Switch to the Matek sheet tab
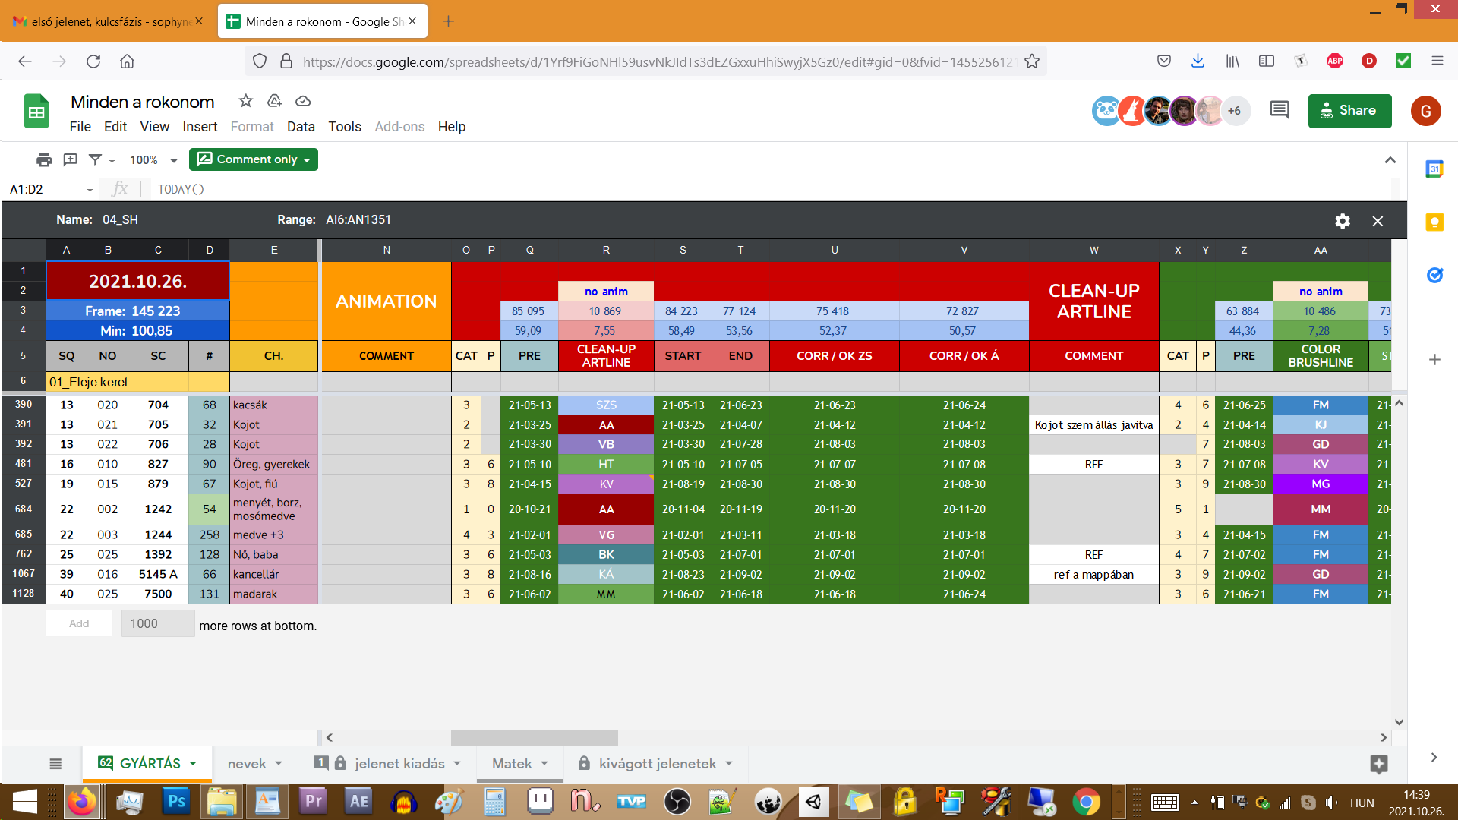 pyautogui.click(x=512, y=764)
